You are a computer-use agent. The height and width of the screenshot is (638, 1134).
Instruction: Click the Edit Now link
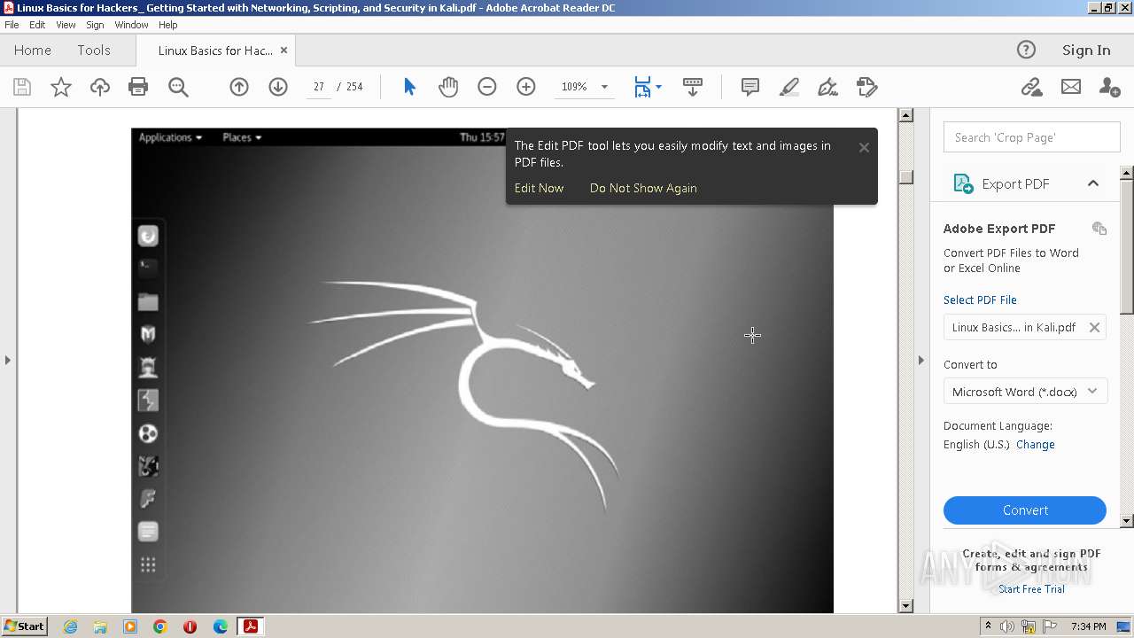tap(539, 188)
